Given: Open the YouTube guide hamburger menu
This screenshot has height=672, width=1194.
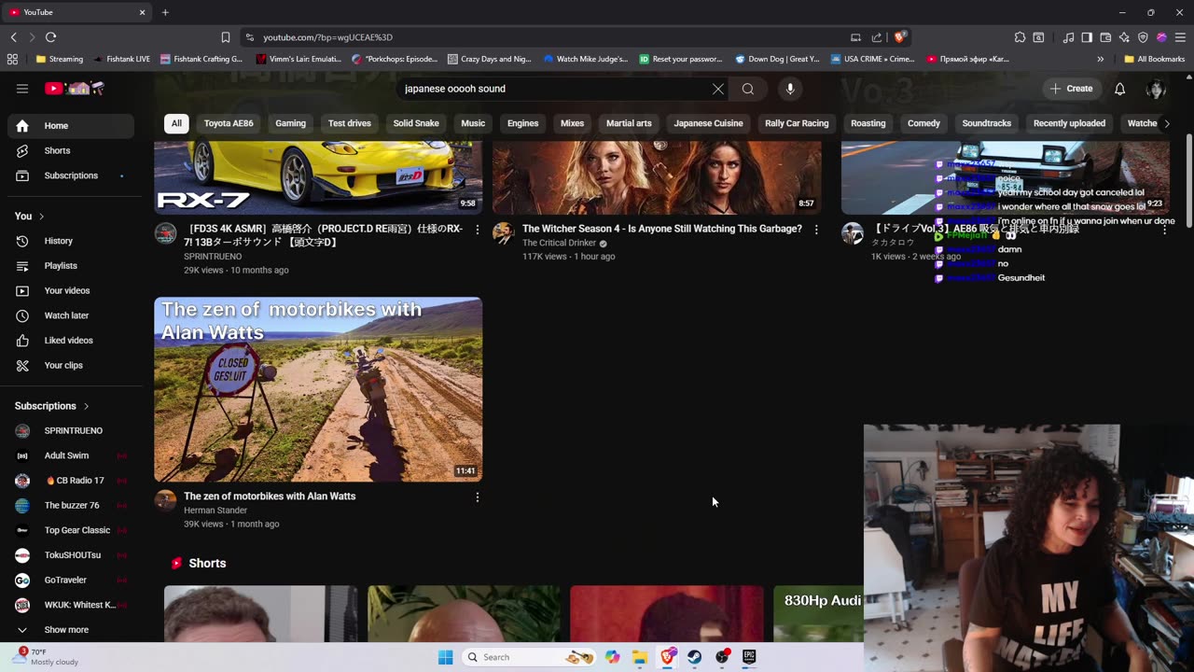Looking at the screenshot, I should [22, 89].
